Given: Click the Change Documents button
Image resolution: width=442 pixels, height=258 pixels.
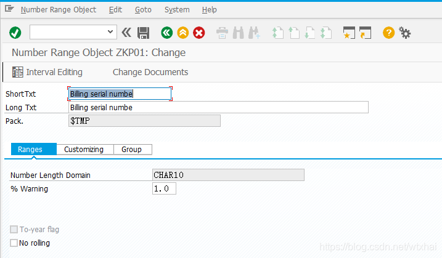Looking at the screenshot, I should click(x=150, y=72).
